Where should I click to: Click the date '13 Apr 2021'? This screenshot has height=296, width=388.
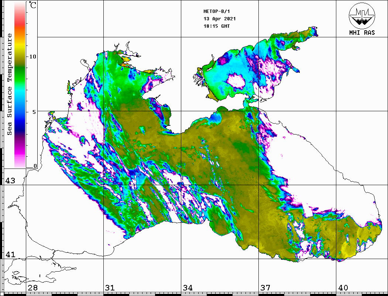pos(220,19)
